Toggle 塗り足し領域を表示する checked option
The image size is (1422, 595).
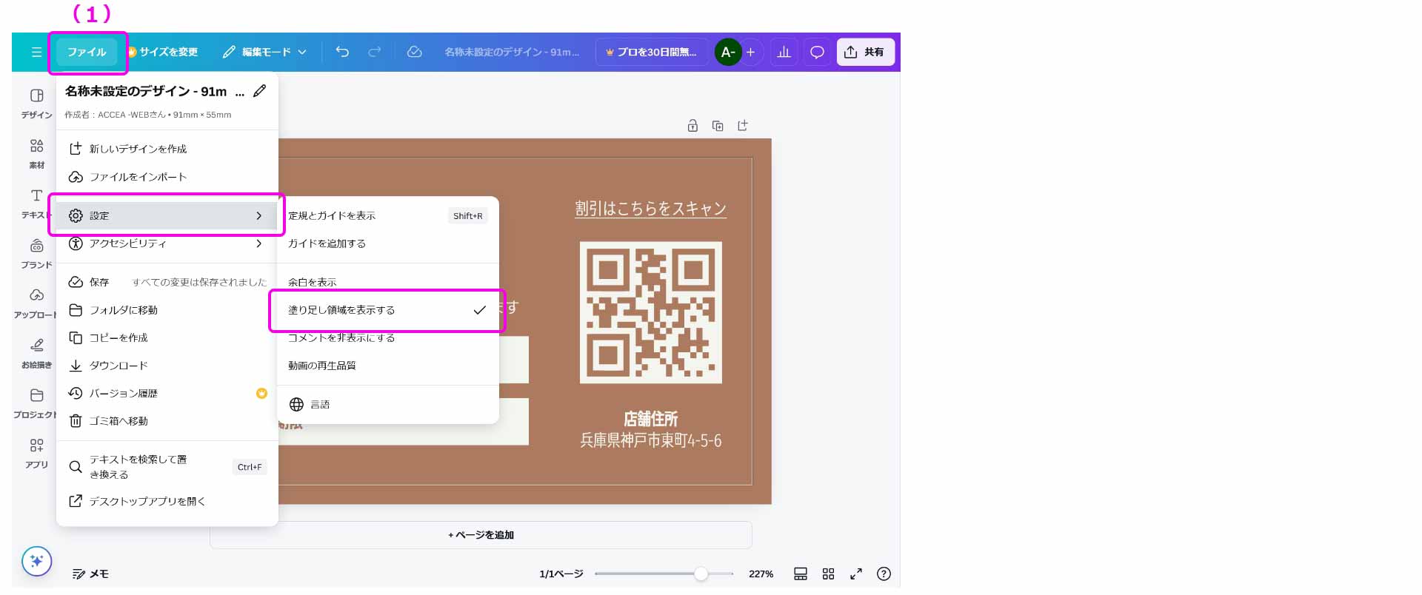[387, 310]
